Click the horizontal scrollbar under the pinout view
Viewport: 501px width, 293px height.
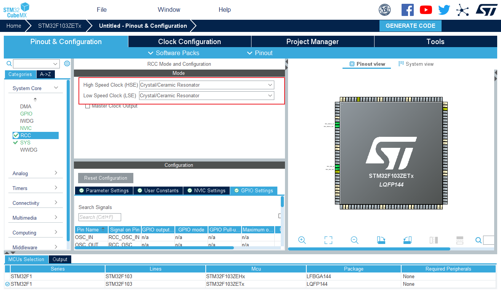(x=369, y=249)
